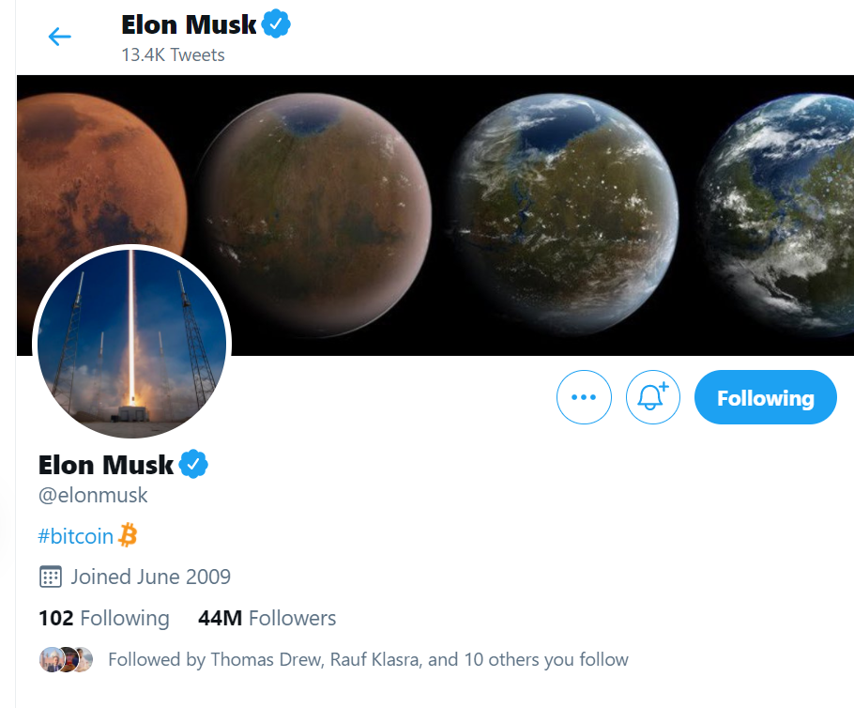Turn on tweet notifications with bell icon

click(652, 397)
